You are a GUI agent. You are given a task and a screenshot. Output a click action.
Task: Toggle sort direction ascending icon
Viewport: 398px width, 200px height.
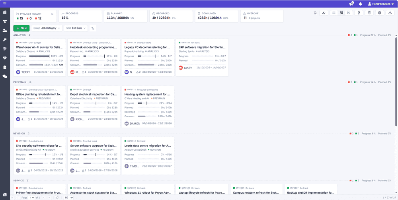click(x=93, y=28)
